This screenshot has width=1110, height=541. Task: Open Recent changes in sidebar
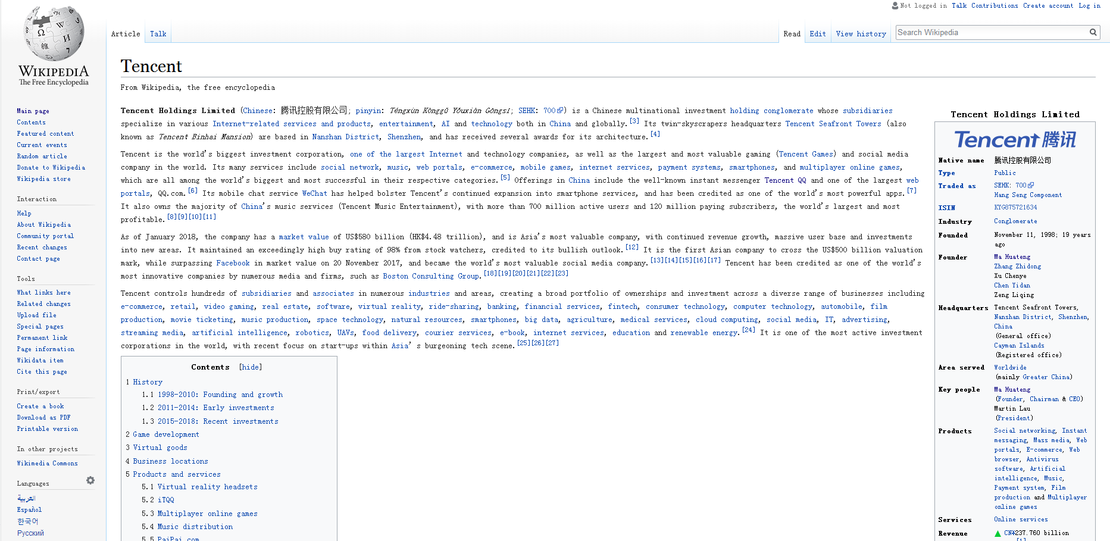tap(42, 247)
